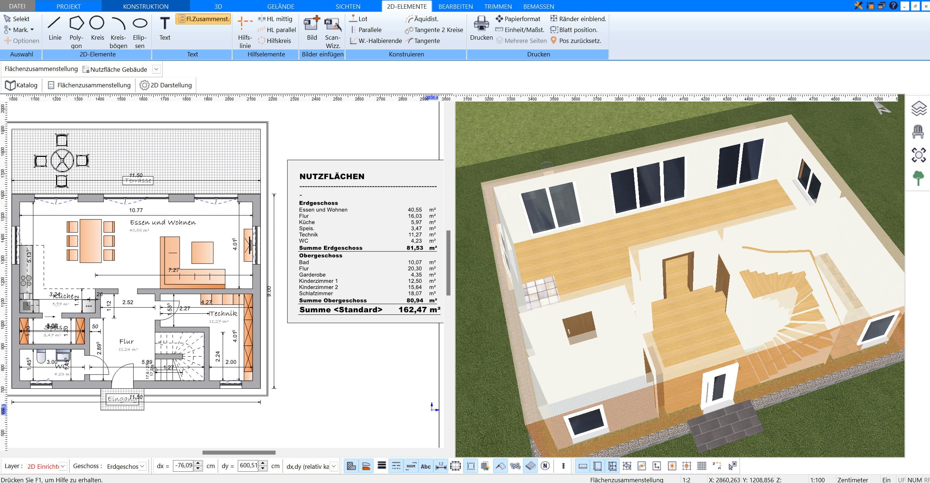Click the Fl.Zusammenst. button
The height and width of the screenshot is (483, 930).
tap(204, 19)
